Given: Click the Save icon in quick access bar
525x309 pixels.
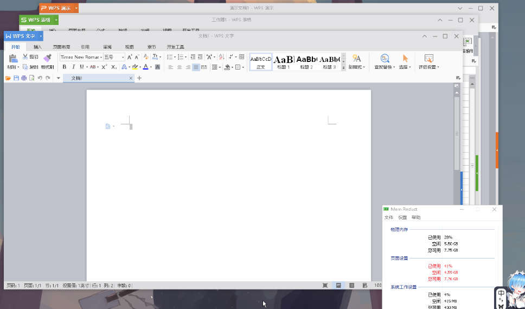Looking at the screenshot, I should coord(16,78).
